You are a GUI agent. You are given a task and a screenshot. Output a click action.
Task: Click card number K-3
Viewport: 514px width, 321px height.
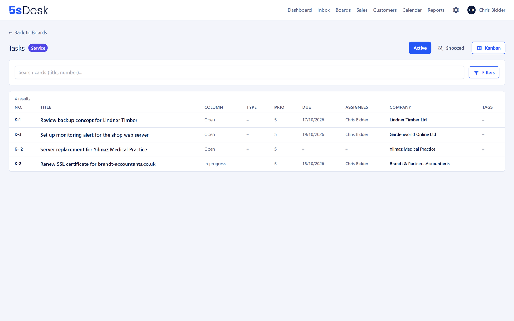(18, 134)
